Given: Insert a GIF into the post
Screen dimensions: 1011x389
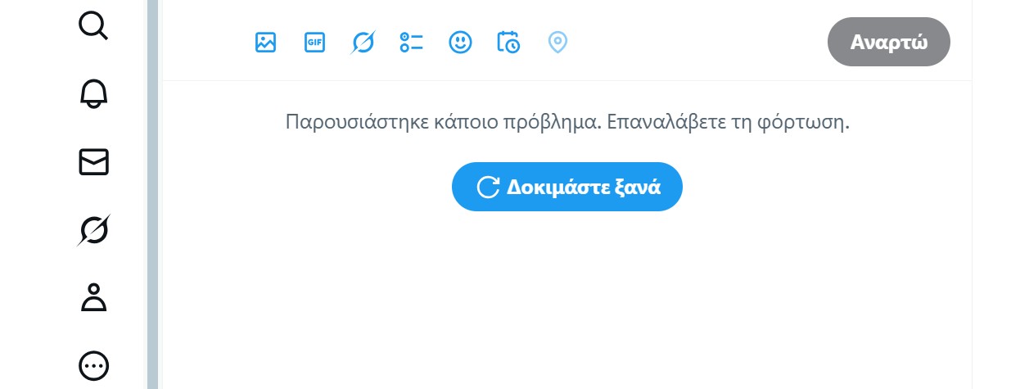Looking at the screenshot, I should pyautogui.click(x=314, y=42).
